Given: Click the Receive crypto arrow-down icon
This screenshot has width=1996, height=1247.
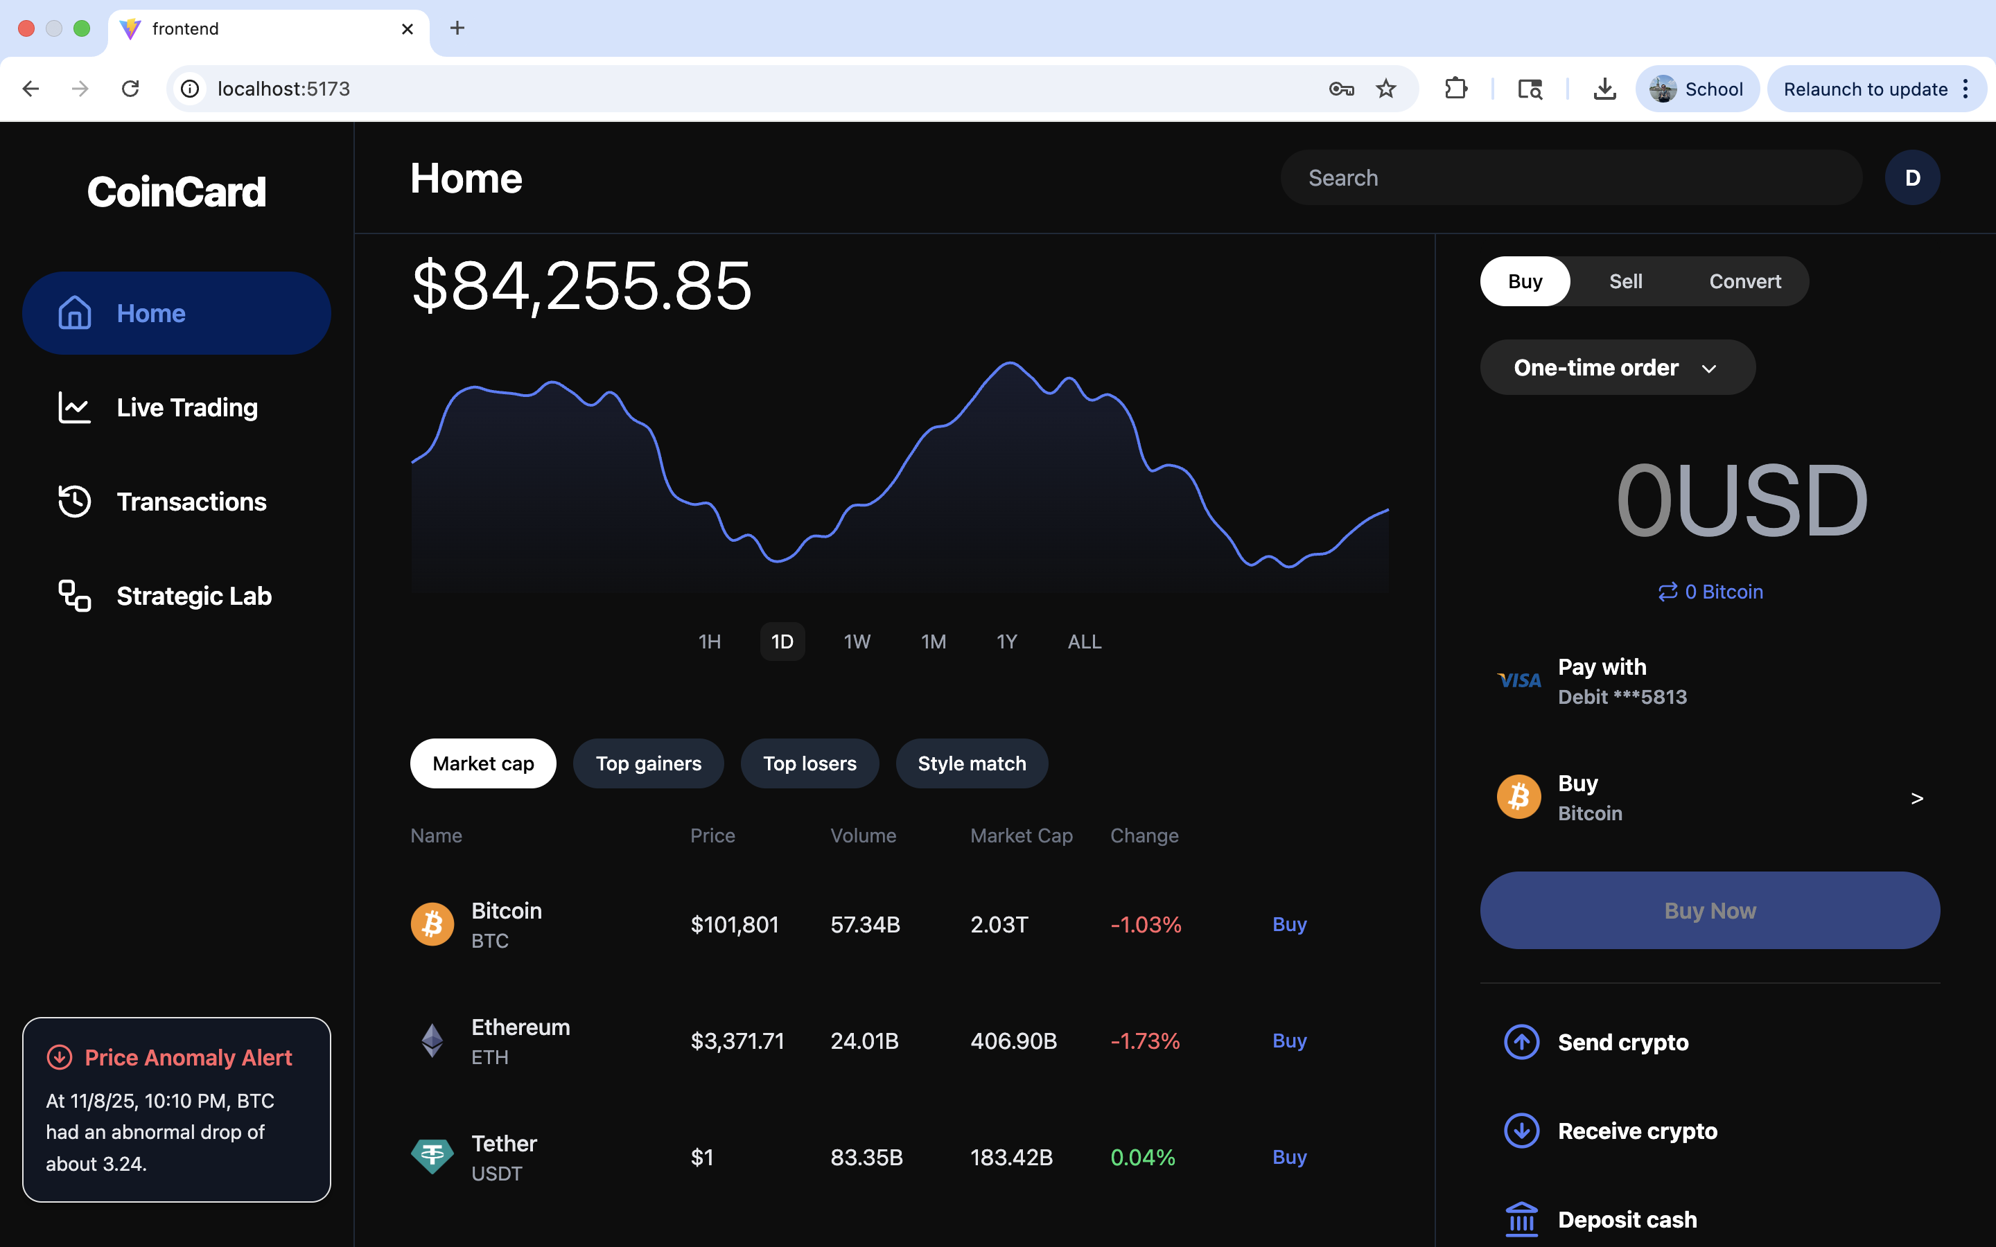Looking at the screenshot, I should (1521, 1131).
